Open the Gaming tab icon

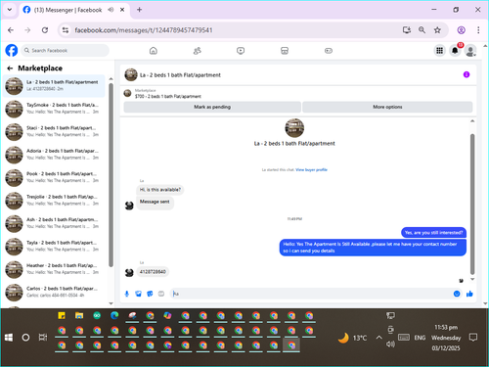coord(329,51)
